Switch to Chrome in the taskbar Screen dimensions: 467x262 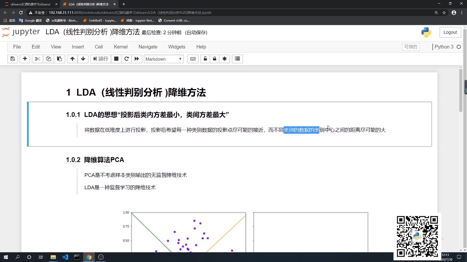89,257
